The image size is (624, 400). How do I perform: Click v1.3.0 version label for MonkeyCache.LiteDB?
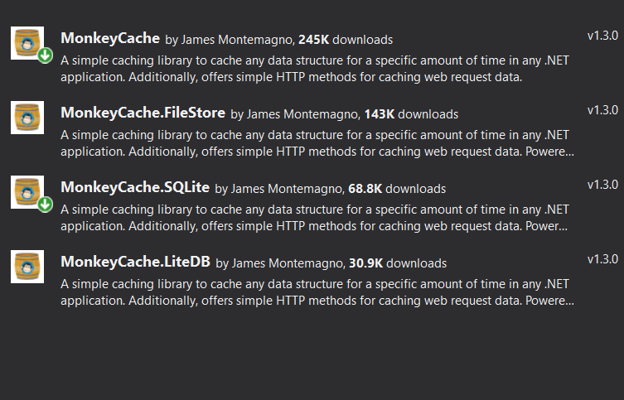(602, 259)
